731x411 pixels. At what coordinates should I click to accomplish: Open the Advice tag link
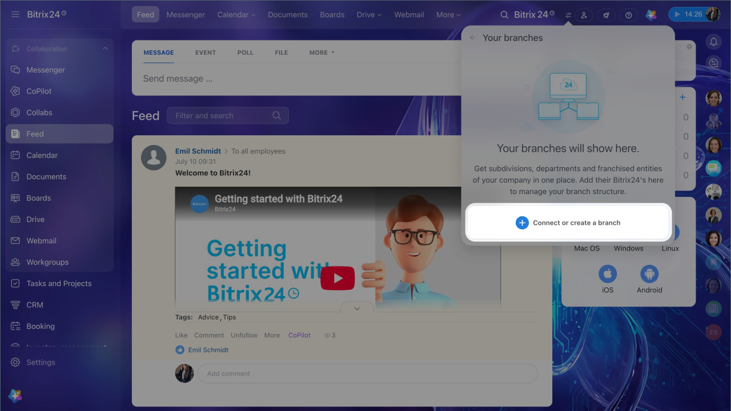point(208,317)
